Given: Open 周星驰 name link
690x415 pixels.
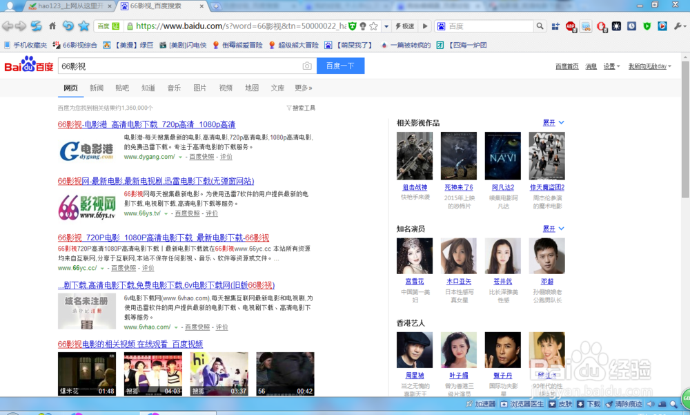Looking at the screenshot, I should coord(415,376).
